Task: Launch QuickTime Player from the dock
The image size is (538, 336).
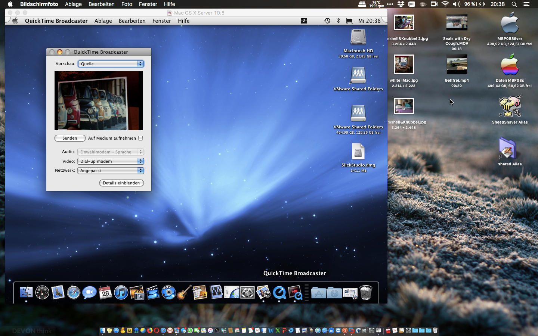Action: tap(279, 292)
